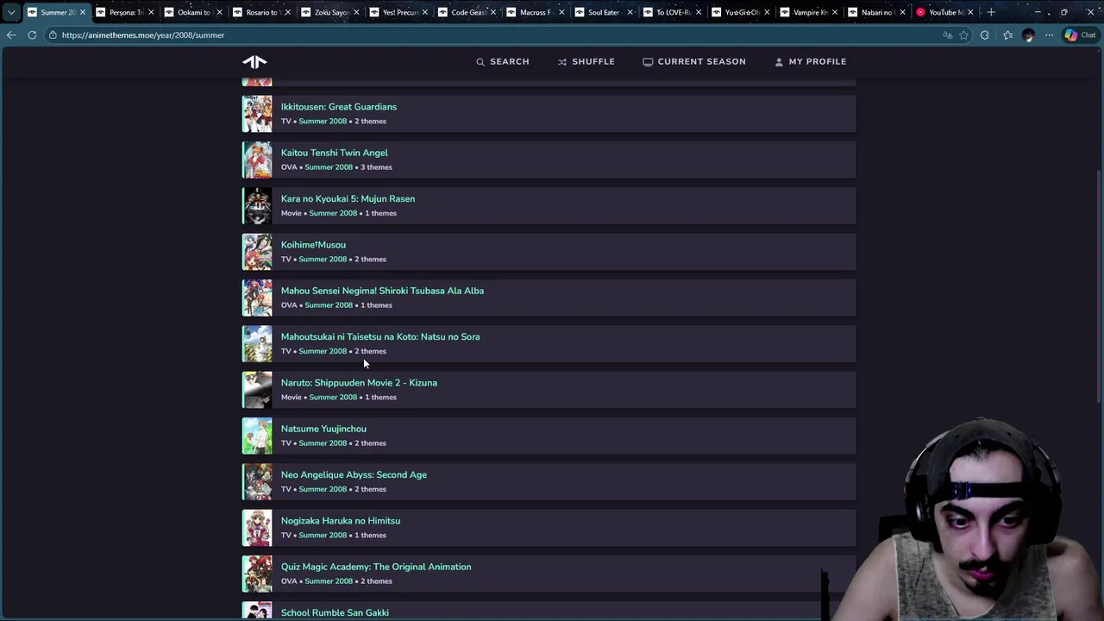Viewport: 1104px width, 621px height.
Task: Switch to the YouTube Music tab
Action: click(x=946, y=12)
